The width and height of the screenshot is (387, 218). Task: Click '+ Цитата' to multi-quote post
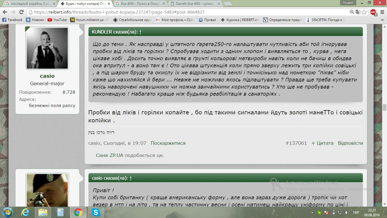(x=322, y=143)
